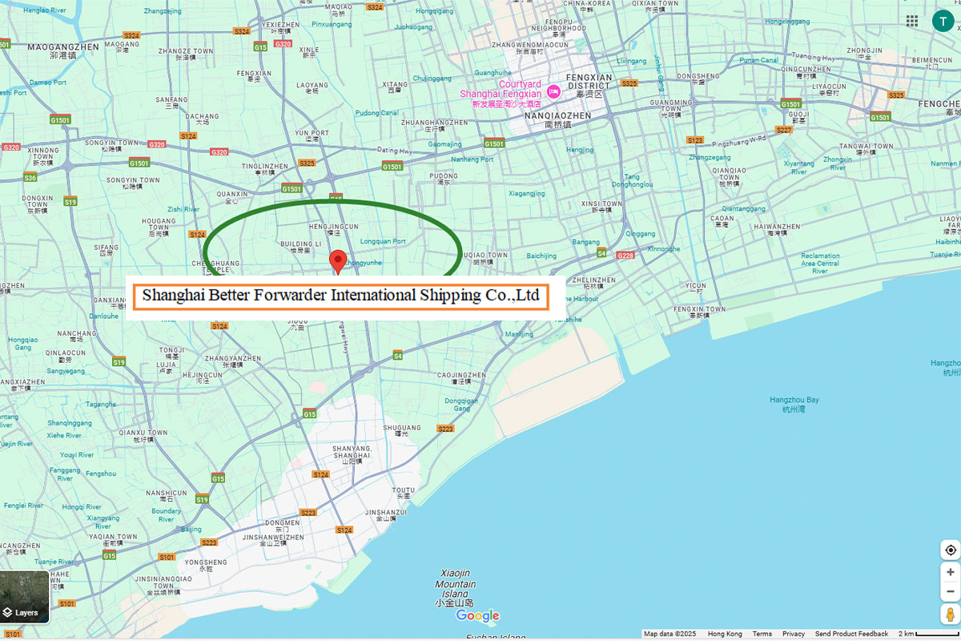The width and height of the screenshot is (961, 641).
Task: Select the ZHUANGHANGZHEN label
Action: click(x=434, y=125)
